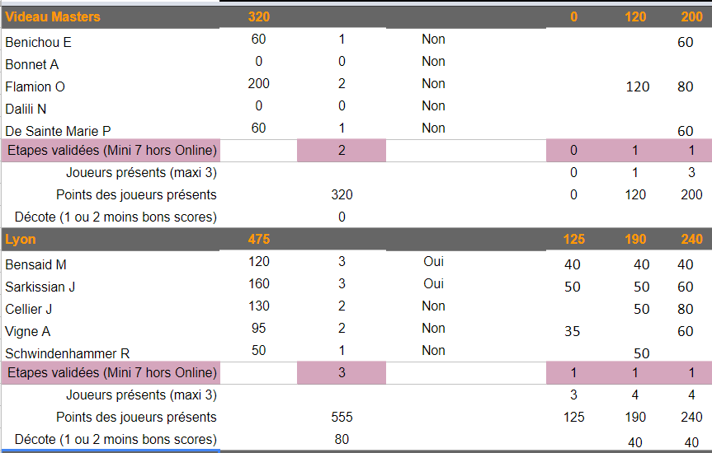
Task: Select Videau Masters total 320 in header
Action: point(258,17)
